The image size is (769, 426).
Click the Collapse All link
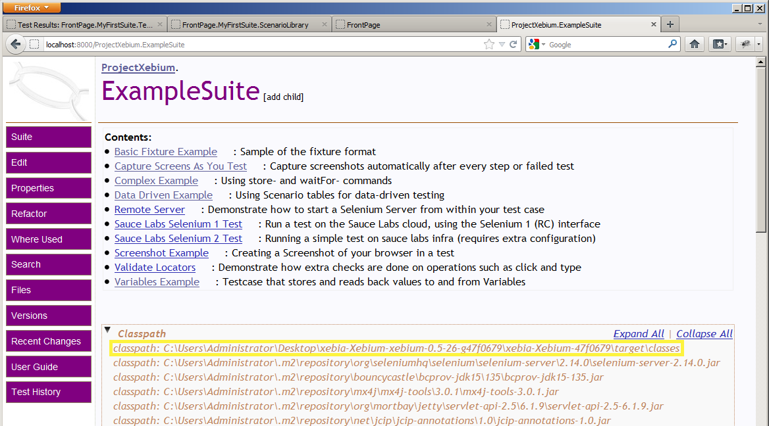[704, 334]
